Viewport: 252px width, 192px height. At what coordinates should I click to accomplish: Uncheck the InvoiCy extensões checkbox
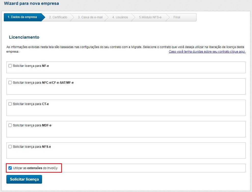tap(10, 168)
